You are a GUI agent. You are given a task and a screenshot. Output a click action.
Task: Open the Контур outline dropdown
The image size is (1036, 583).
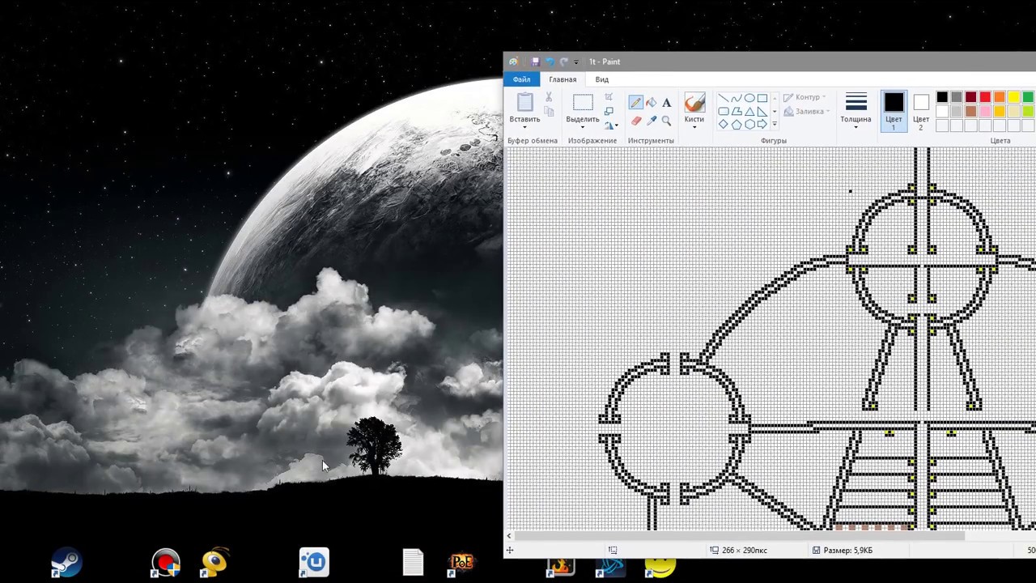825,97
